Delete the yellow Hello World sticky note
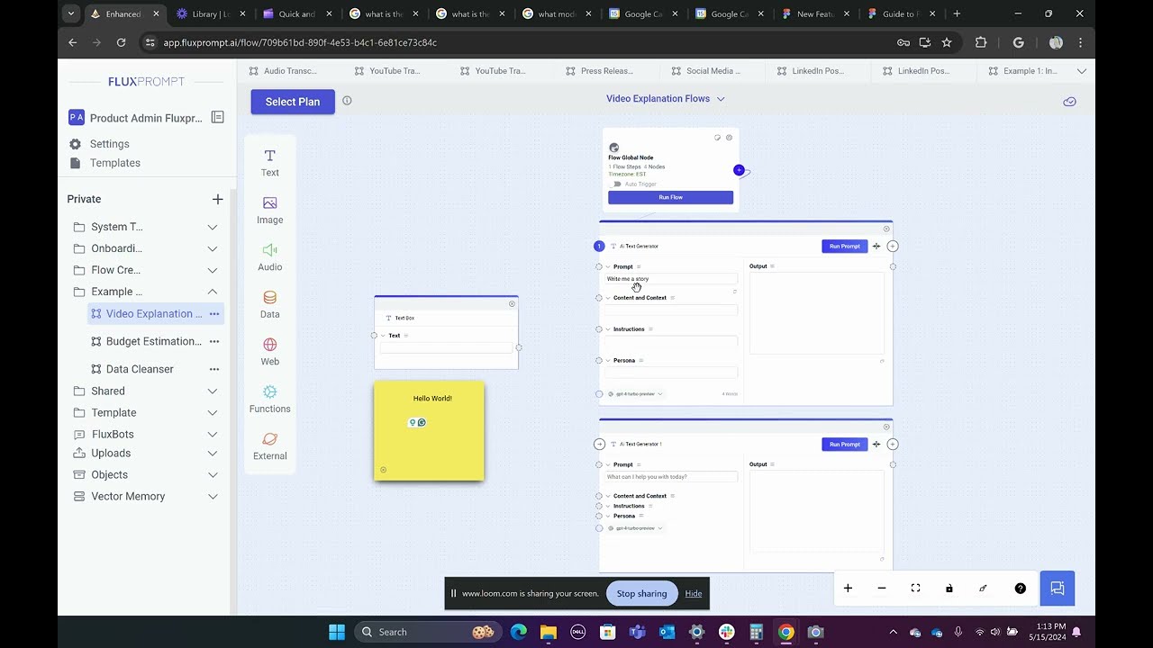This screenshot has width=1153, height=648. point(384,470)
